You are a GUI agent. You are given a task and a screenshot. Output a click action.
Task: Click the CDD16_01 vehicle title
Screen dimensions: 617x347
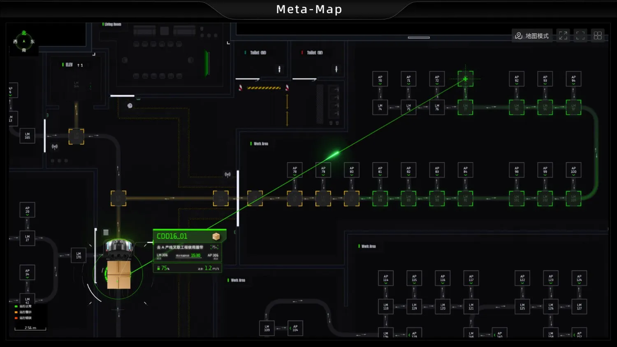[172, 236]
